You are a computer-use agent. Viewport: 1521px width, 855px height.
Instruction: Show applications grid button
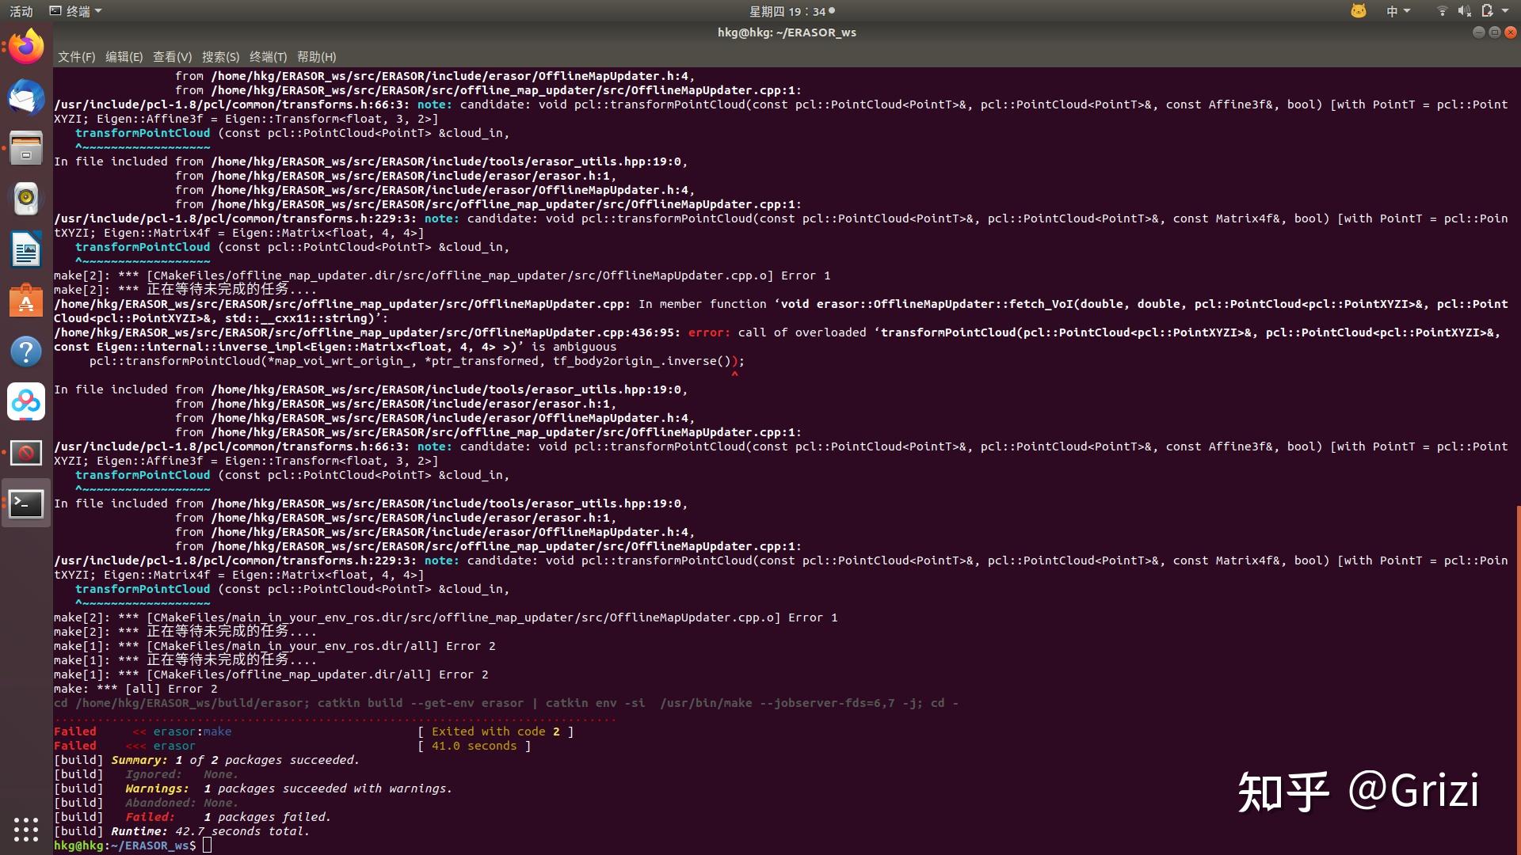point(26,829)
